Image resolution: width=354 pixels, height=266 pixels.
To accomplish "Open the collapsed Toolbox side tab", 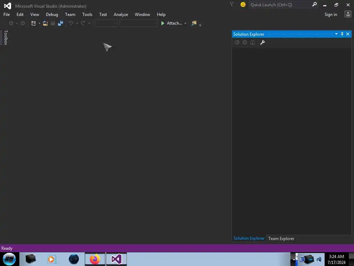I will [x=6, y=38].
